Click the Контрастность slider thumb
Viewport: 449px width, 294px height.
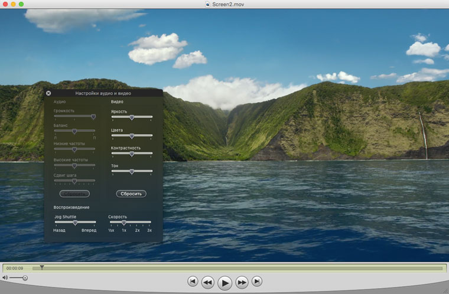[x=132, y=154]
